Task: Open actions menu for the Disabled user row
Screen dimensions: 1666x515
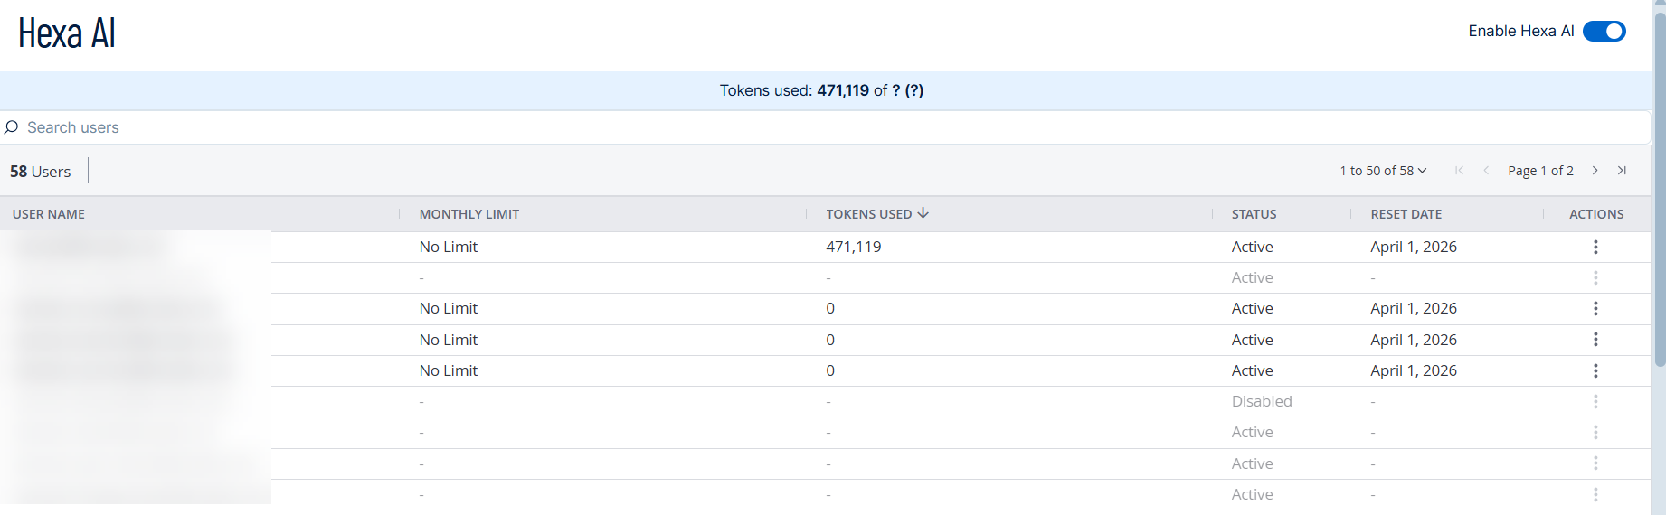Action: click(x=1595, y=401)
